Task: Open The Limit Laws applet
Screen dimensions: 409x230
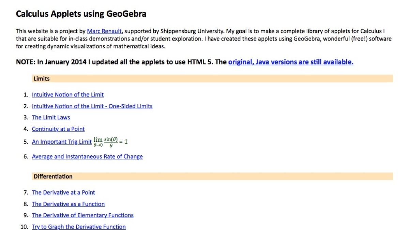Action: [51, 117]
